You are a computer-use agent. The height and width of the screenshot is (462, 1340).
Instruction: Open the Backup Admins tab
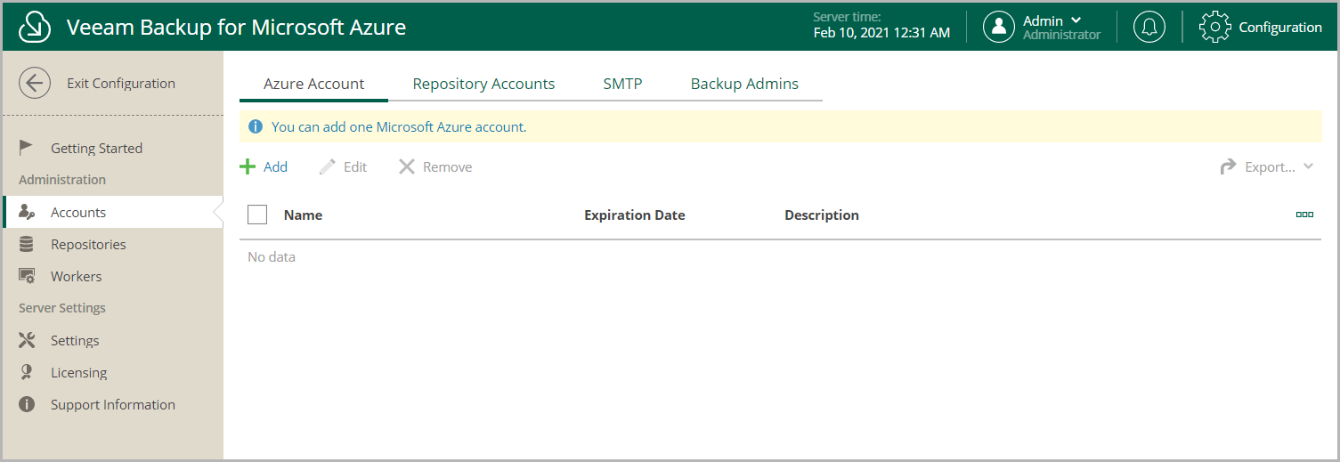(x=744, y=84)
